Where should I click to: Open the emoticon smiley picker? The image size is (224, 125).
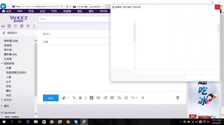tap(126, 98)
